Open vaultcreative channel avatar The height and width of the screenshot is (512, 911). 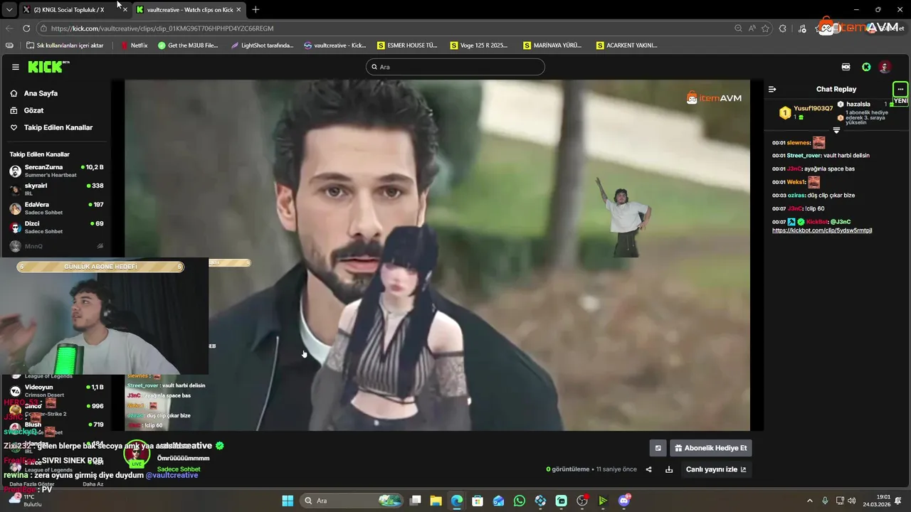[x=137, y=455]
